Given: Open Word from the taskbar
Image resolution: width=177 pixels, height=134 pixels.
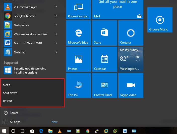Looking at the screenshot, I should [x=125, y=131].
